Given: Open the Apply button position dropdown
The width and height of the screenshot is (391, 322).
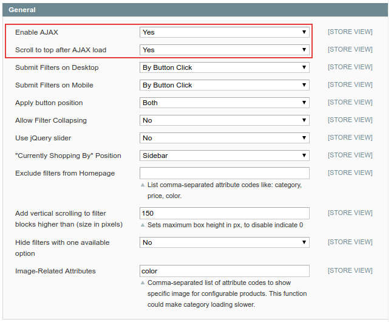Looking at the screenshot, I should tap(224, 103).
